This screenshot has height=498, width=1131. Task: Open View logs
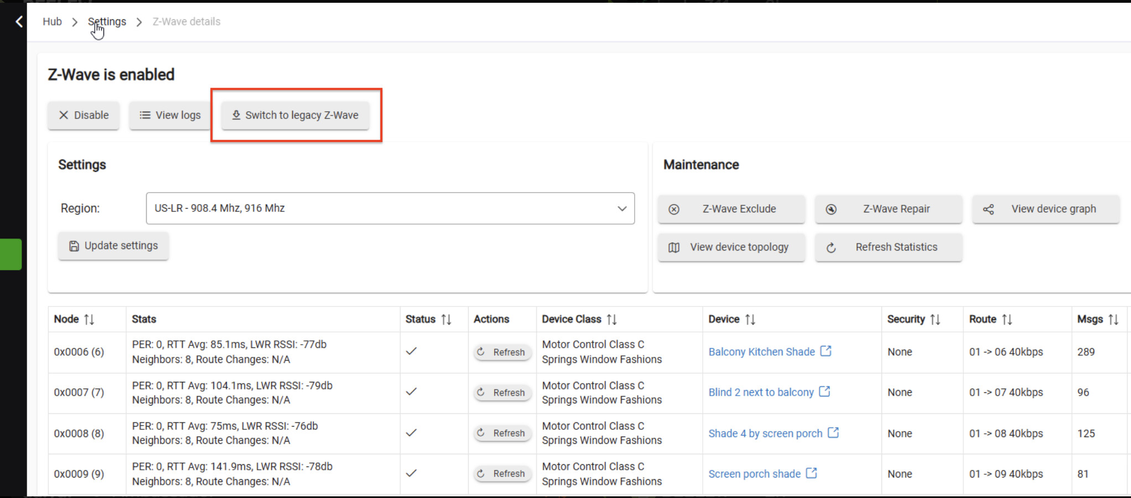pyautogui.click(x=170, y=115)
